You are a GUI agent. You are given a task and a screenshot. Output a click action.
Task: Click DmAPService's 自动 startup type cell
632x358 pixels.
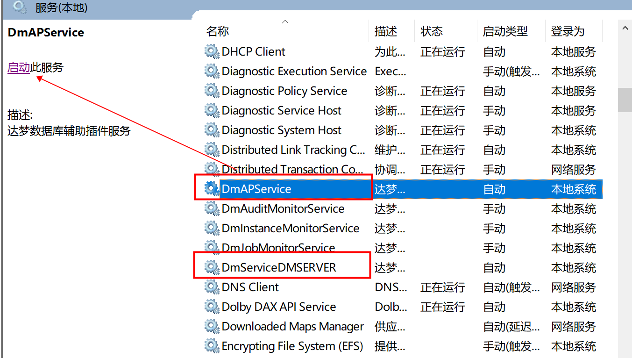(494, 189)
